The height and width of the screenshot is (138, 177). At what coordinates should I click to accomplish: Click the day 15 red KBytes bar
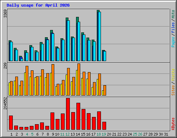pyautogui.click(x=83, y=119)
